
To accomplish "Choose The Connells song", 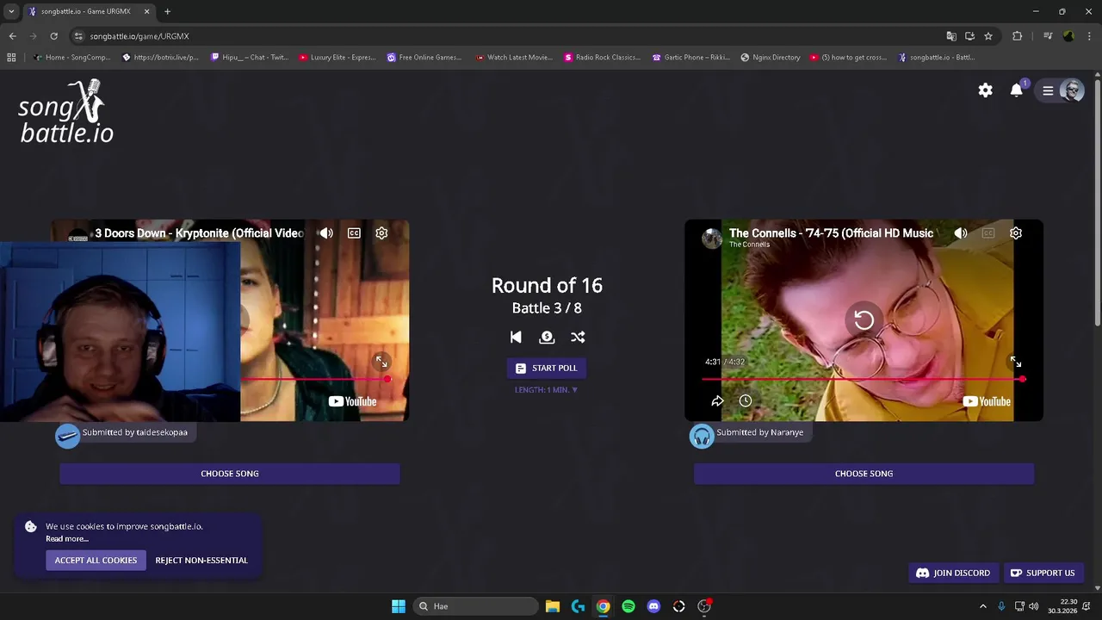I will coord(864,474).
